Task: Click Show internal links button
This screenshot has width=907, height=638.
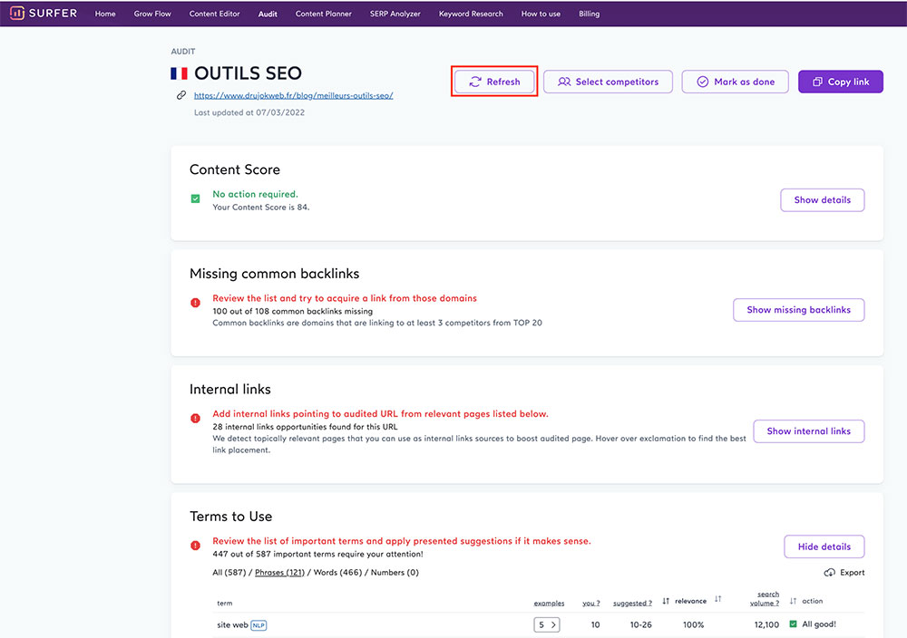Action: 809,431
